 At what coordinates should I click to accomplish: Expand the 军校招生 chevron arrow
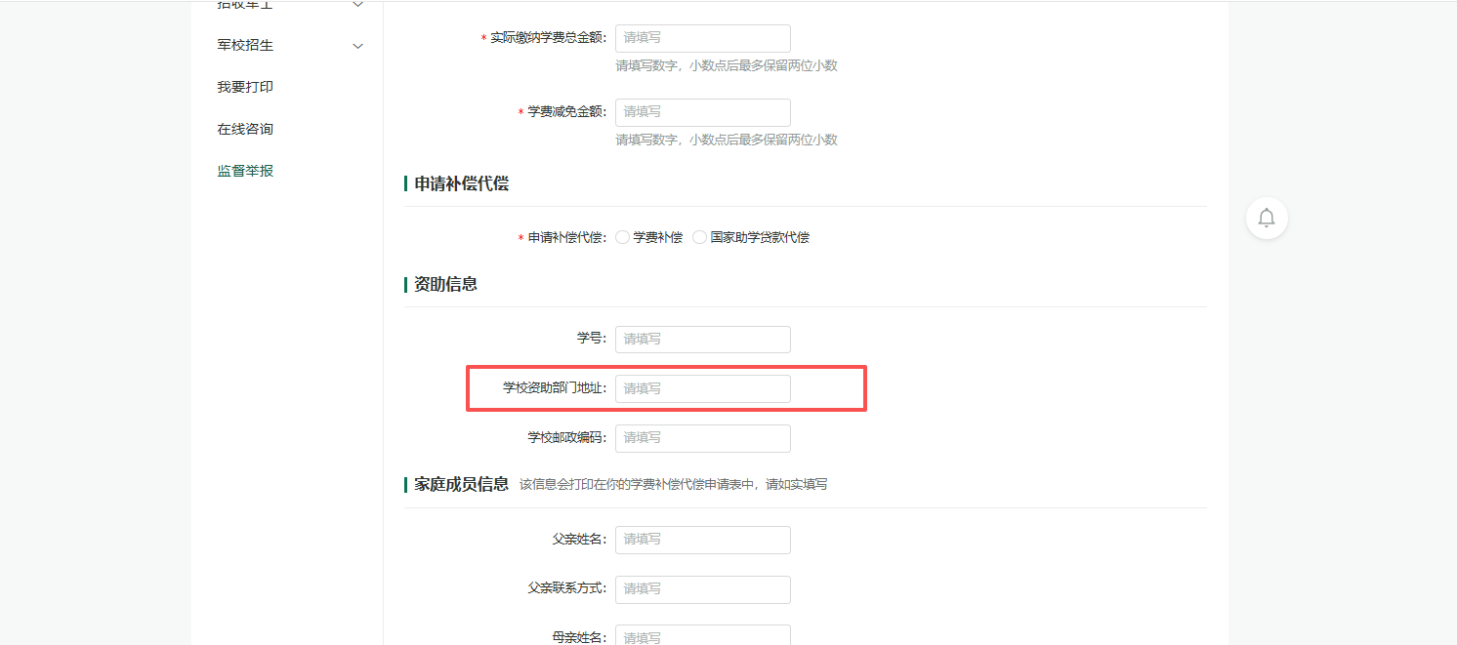pos(357,46)
